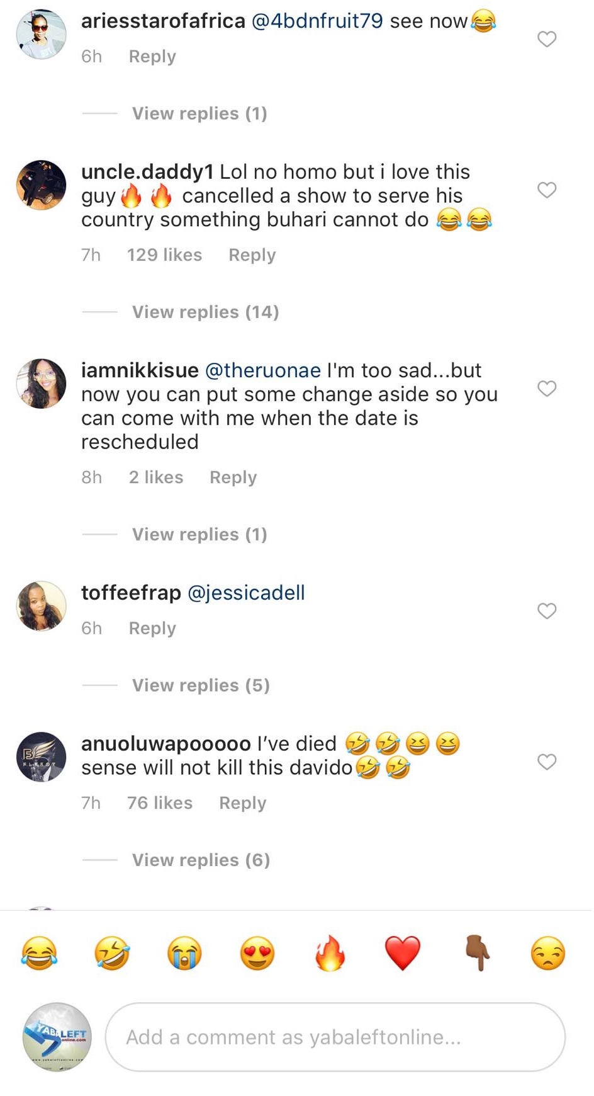The image size is (594, 1096).
Task: Tap the crying-laughing emoji quick reaction
Action: point(39,952)
